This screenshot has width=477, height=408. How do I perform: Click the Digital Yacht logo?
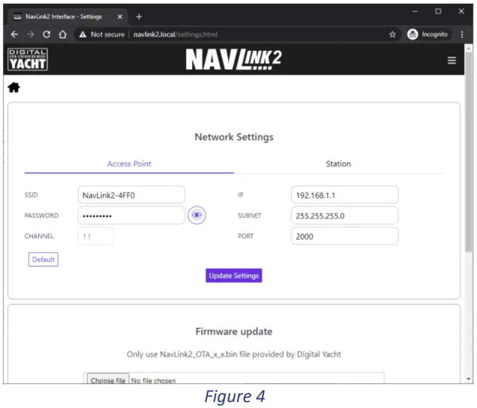click(27, 59)
